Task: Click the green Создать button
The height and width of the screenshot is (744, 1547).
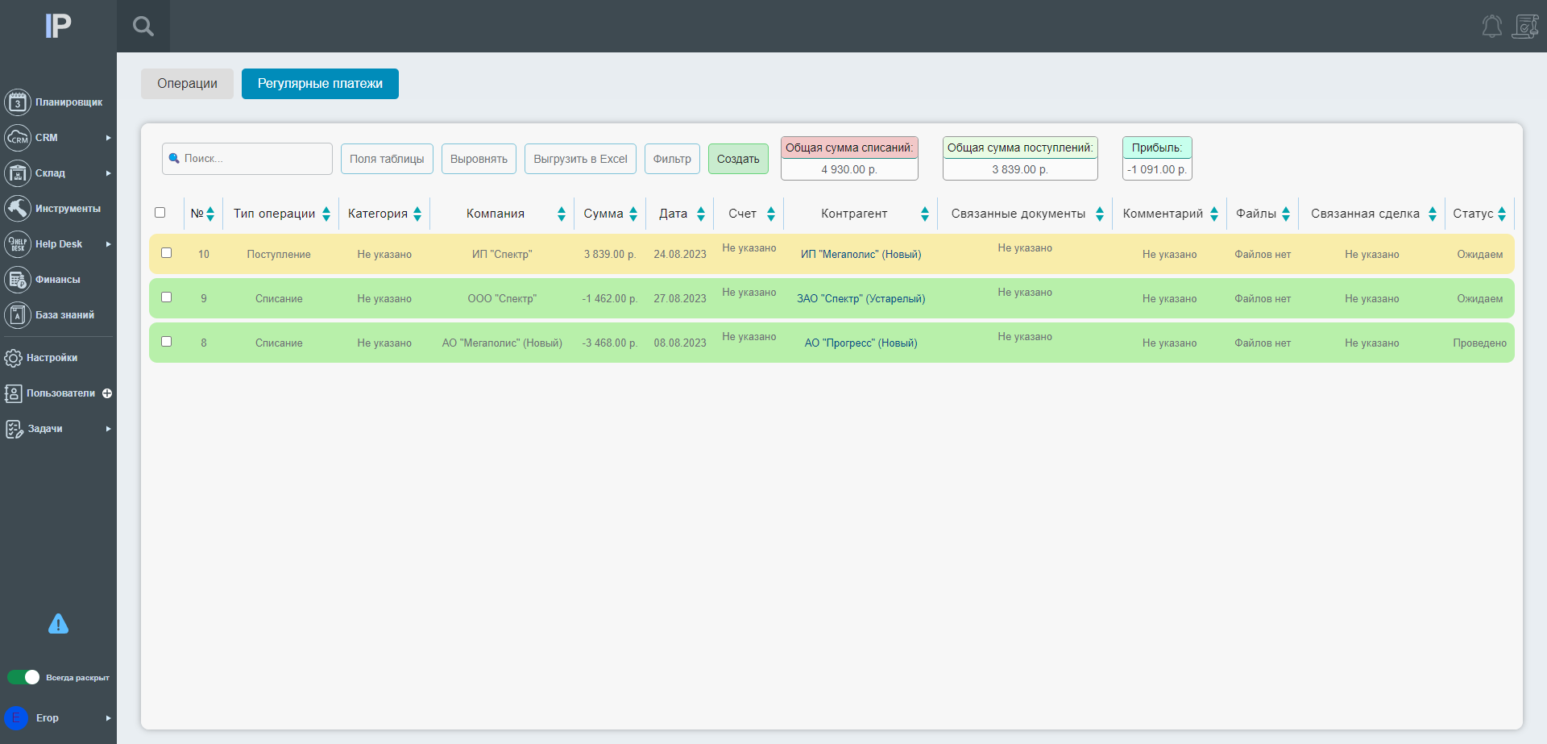Action: click(738, 159)
